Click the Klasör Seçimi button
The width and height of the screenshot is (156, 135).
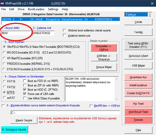24,120
